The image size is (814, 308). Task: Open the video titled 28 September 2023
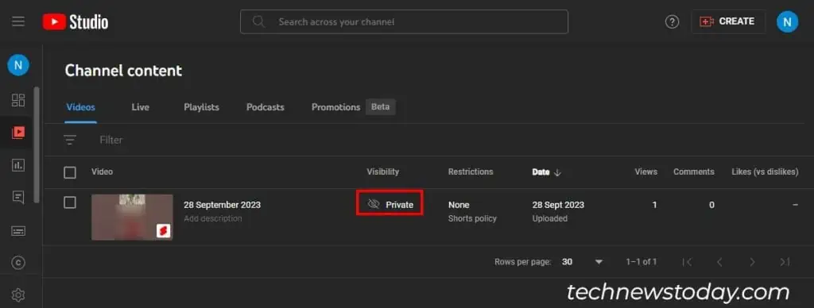point(223,205)
